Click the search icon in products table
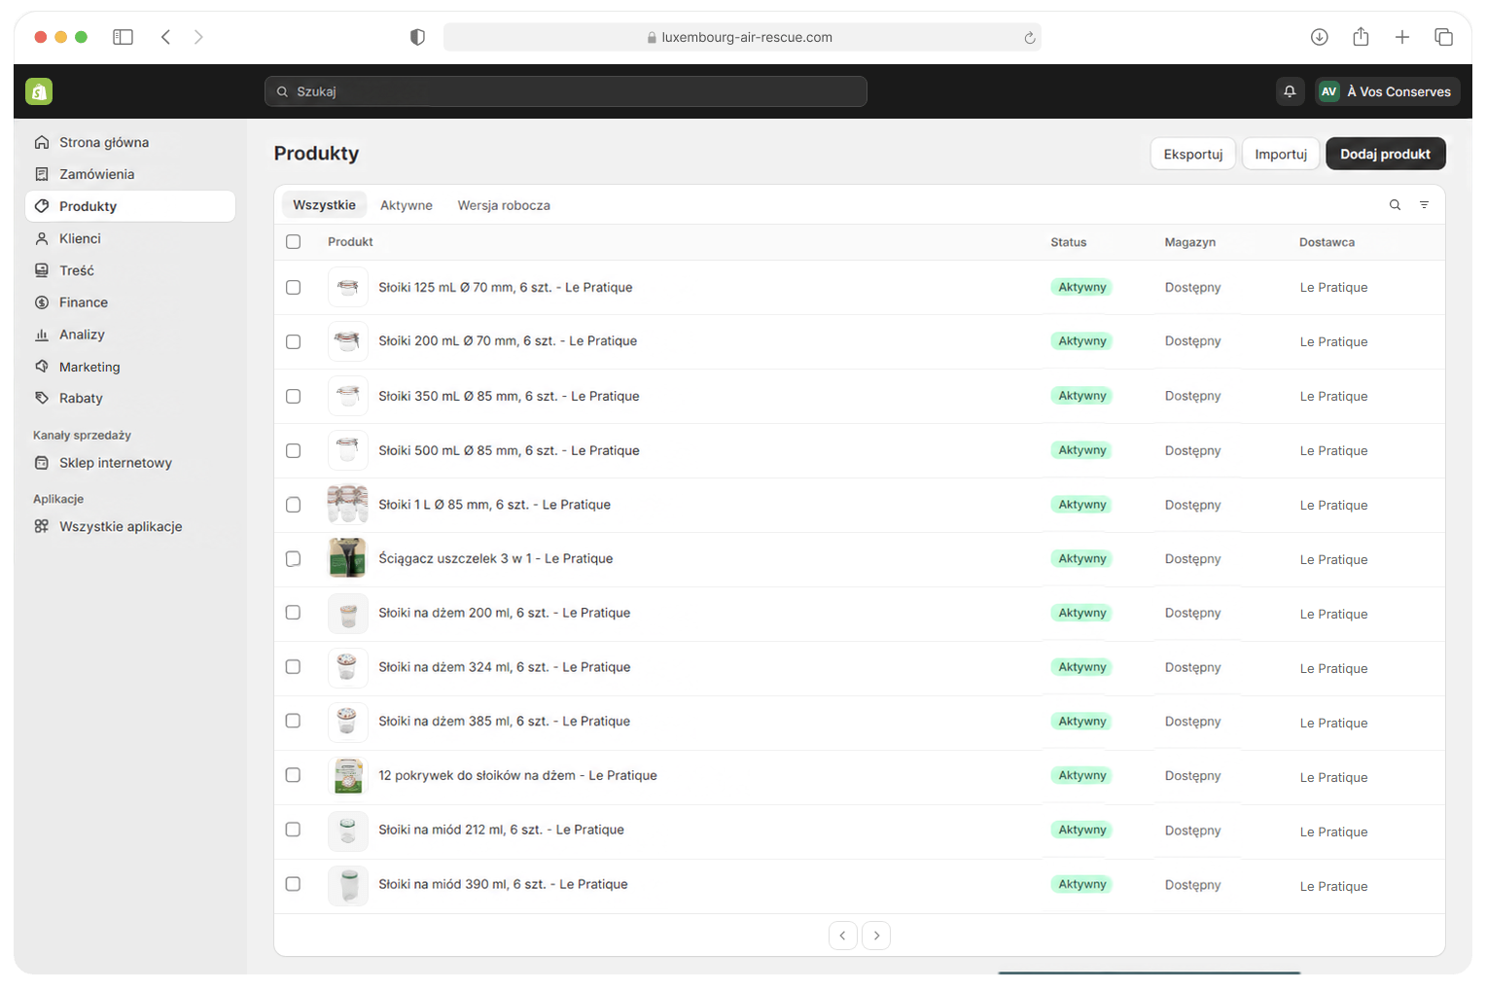The height and width of the screenshot is (991, 1486). [1395, 205]
